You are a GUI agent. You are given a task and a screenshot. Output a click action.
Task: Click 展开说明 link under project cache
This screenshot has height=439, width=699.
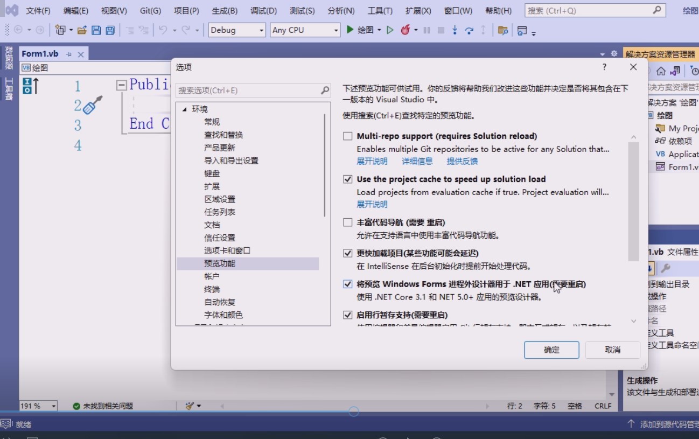pyautogui.click(x=372, y=204)
